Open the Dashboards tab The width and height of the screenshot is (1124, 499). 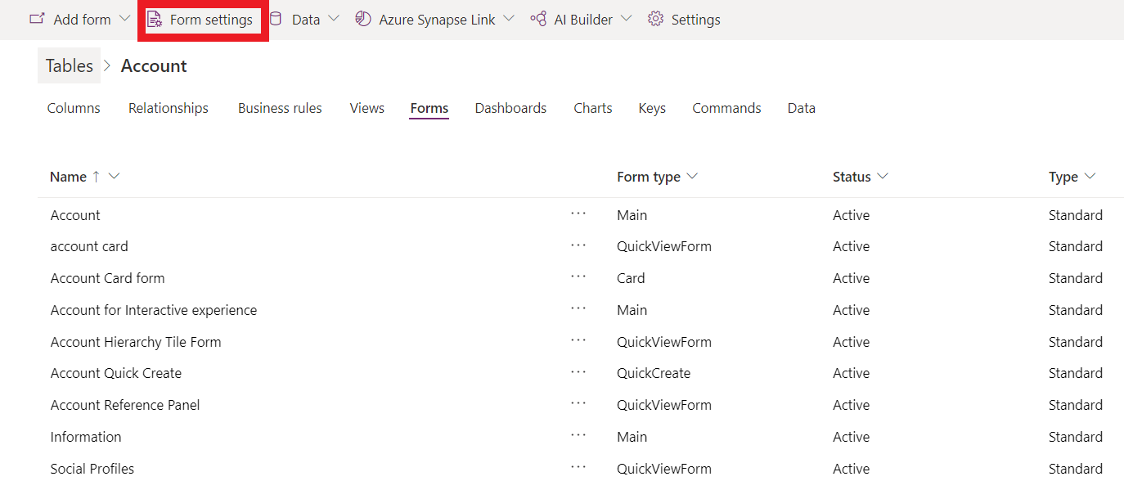pos(510,108)
